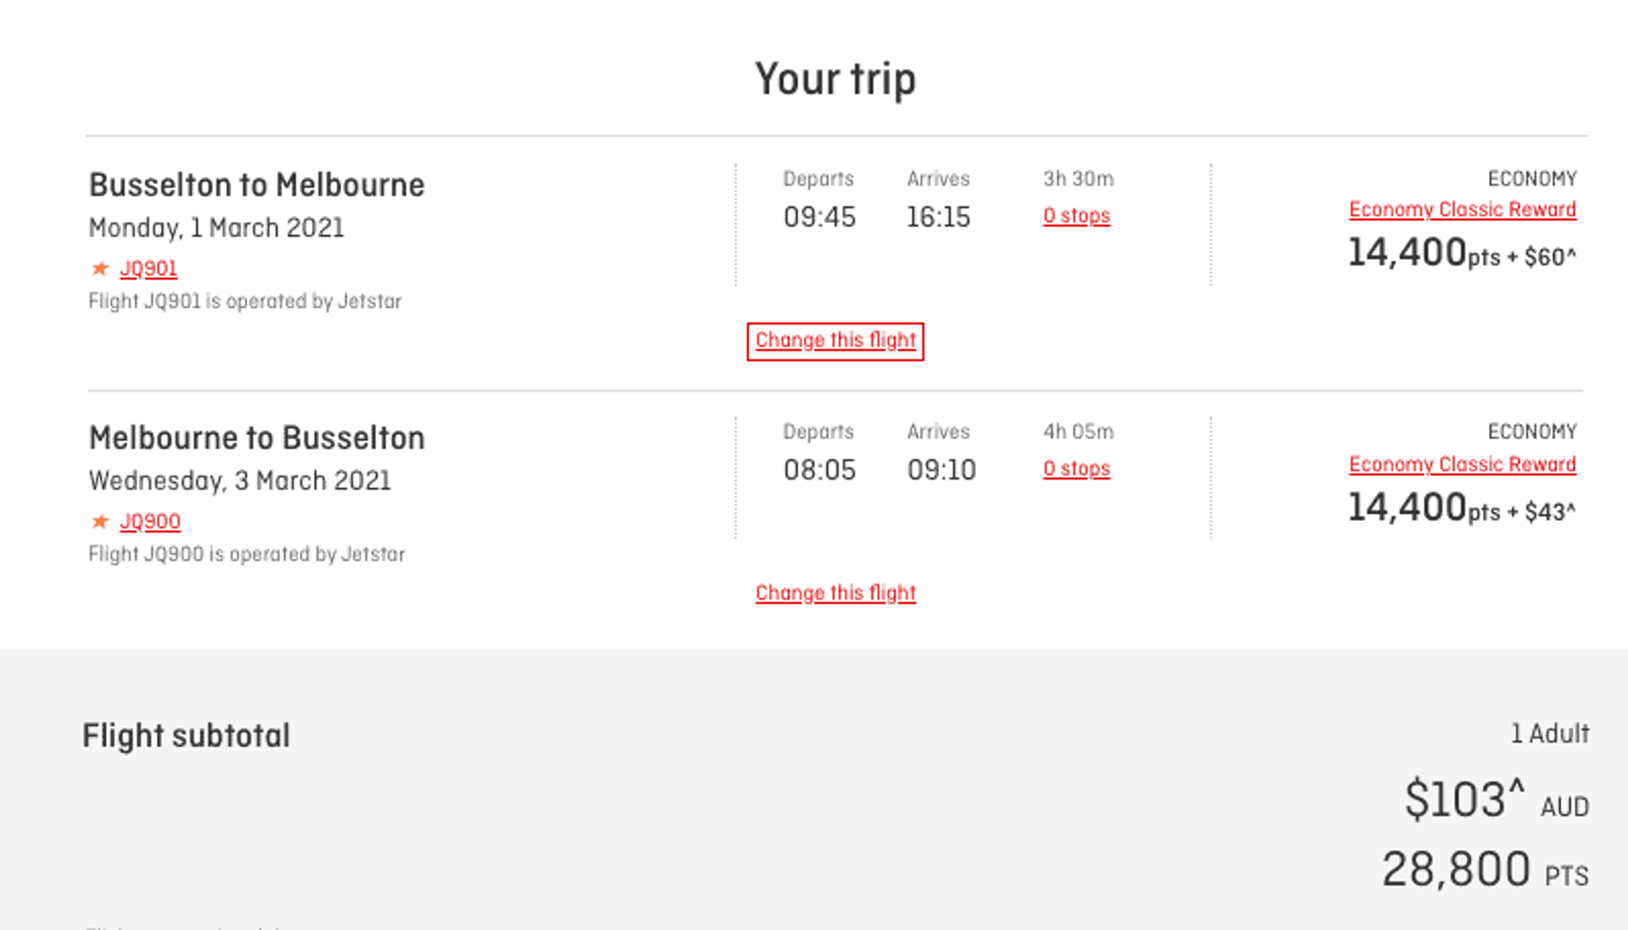Open the JQ900 flight number link
The image size is (1628, 930).
tap(150, 521)
